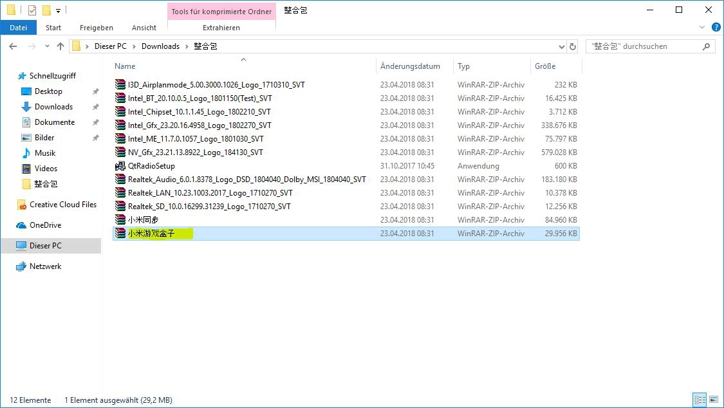Open recent locations dropdown arrow

point(47,46)
